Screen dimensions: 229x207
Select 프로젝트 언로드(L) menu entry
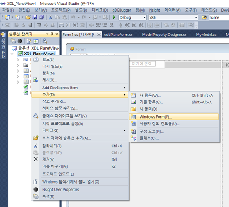(80, 174)
